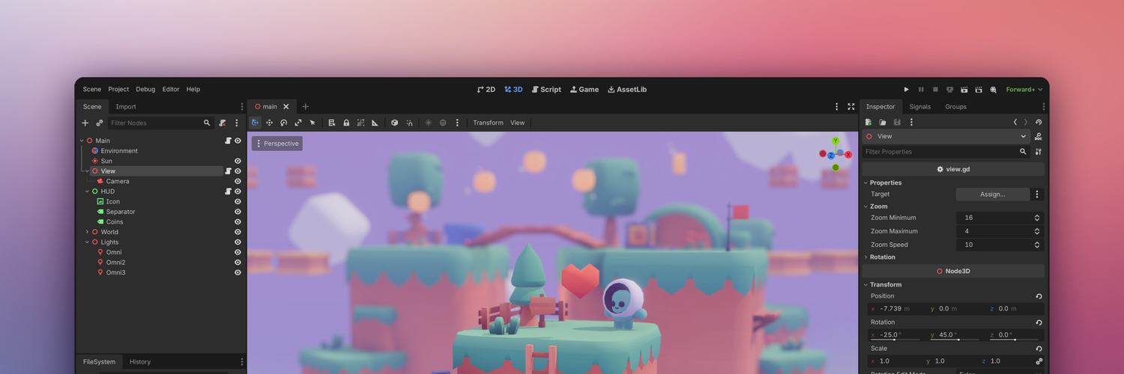
Task: Select the Scale mode tool
Action: click(x=298, y=123)
